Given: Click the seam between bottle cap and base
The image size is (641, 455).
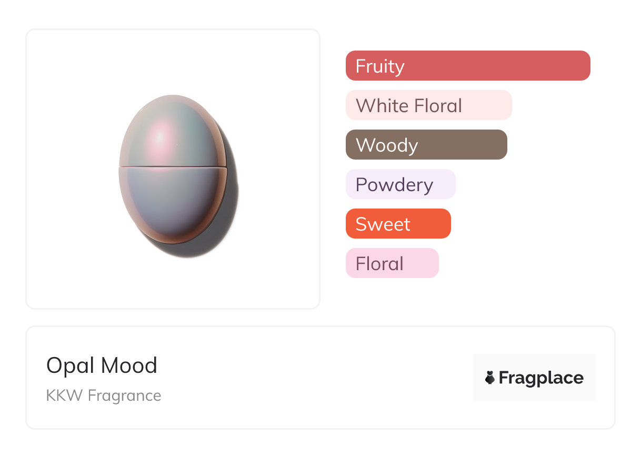Looking at the screenshot, I should click(x=173, y=167).
